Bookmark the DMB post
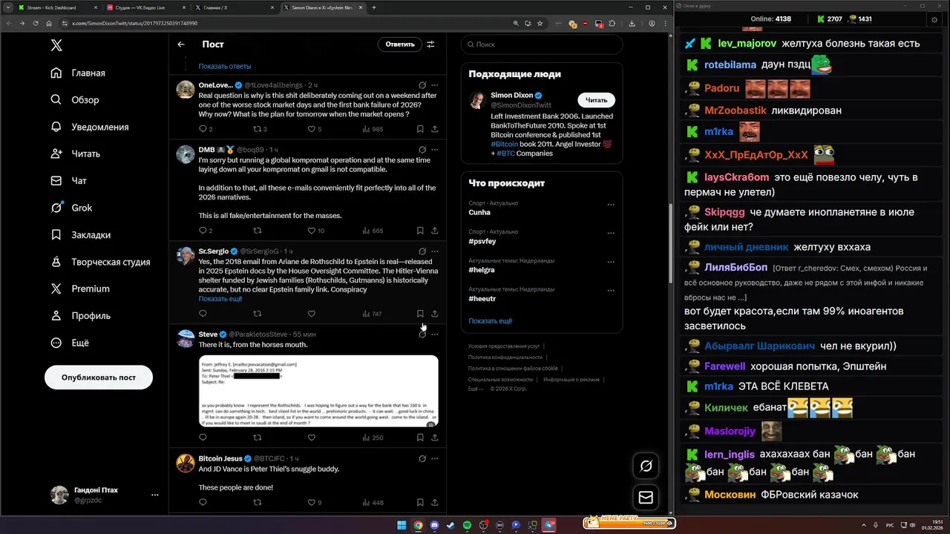Image resolution: width=950 pixels, height=534 pixels. [420, 231]
